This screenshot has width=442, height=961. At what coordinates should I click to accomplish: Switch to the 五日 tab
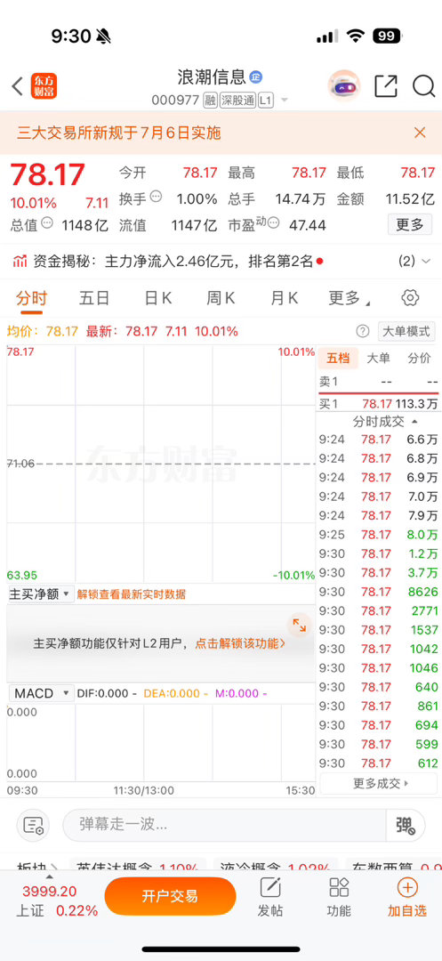point(94,298)
